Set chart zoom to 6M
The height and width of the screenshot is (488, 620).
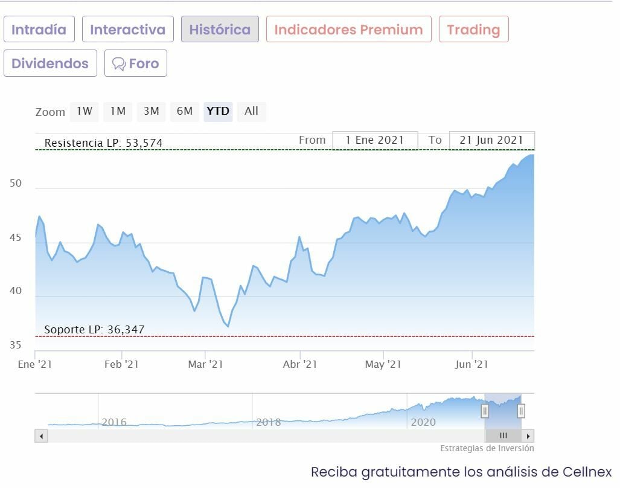coord(184,111)
